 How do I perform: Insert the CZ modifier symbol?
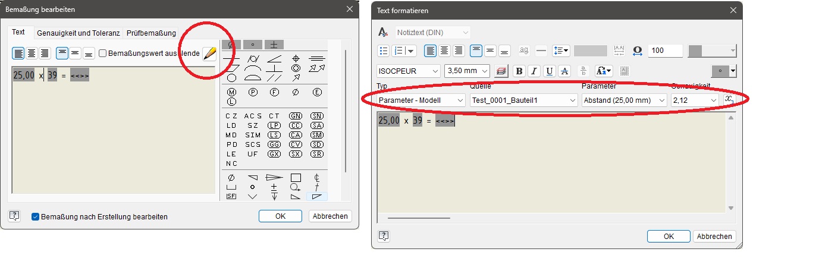[231, 116]
